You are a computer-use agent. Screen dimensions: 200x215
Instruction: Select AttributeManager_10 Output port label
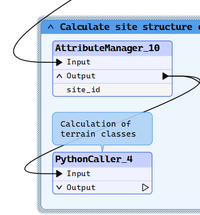(x=81, y=76)
